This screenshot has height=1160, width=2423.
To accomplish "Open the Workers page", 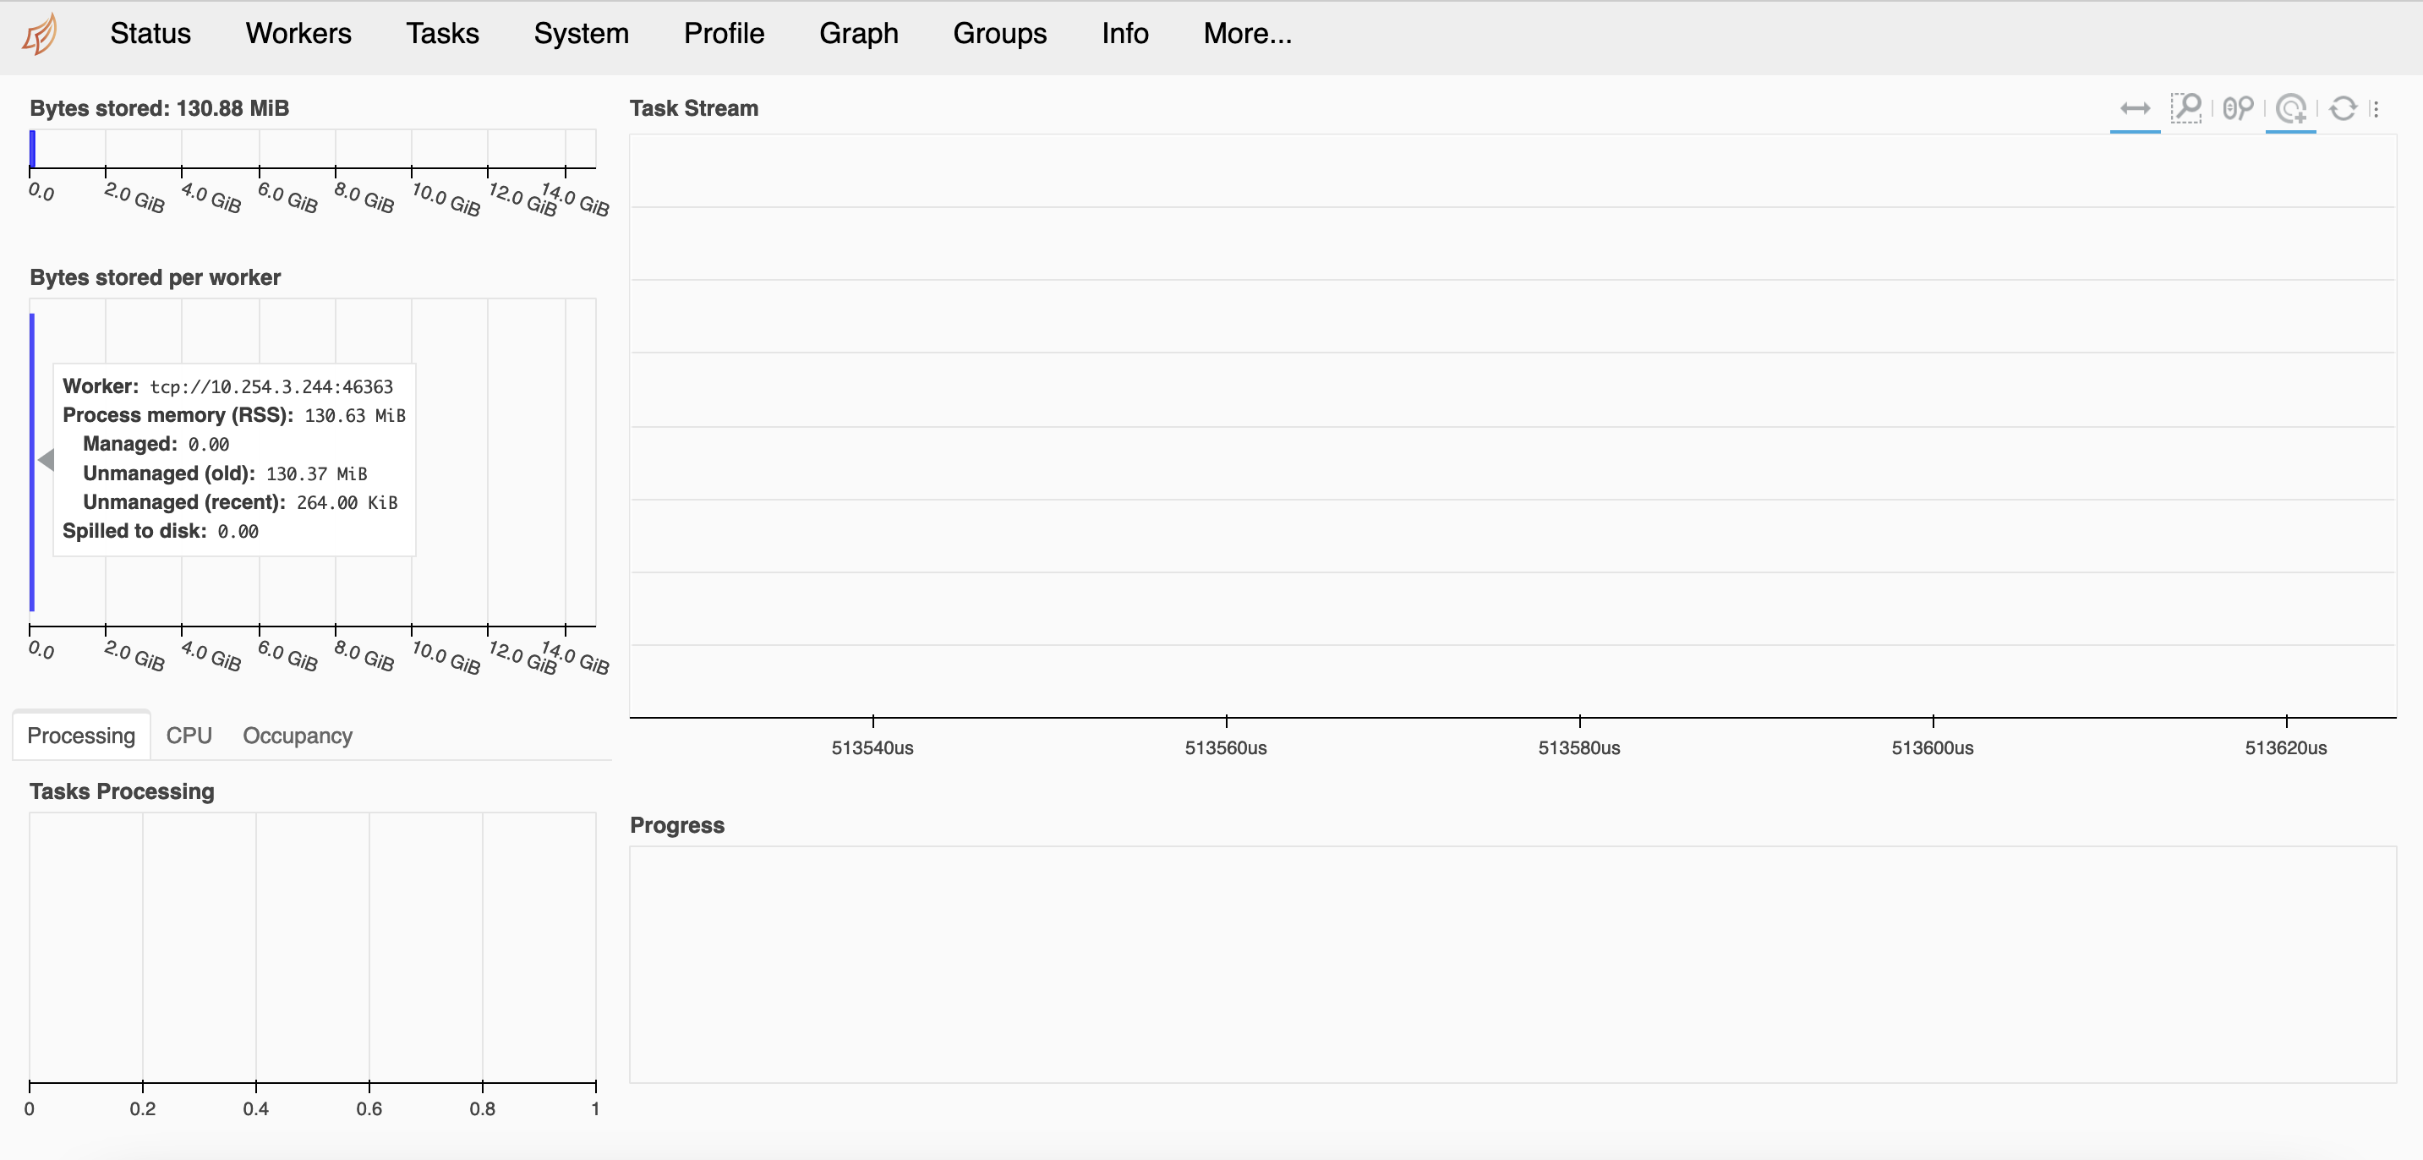I will point(298,34).
